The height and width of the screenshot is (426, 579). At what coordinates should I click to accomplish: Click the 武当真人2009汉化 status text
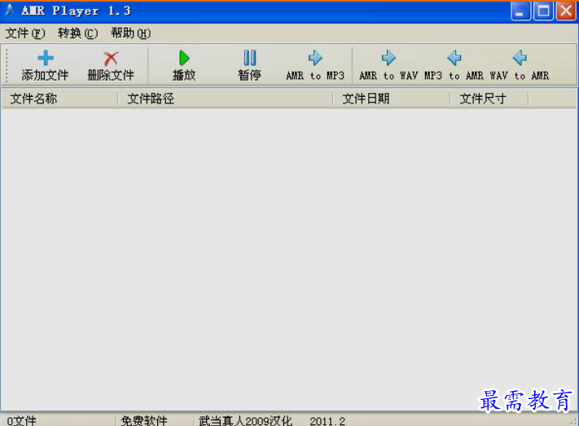(246, 421)
